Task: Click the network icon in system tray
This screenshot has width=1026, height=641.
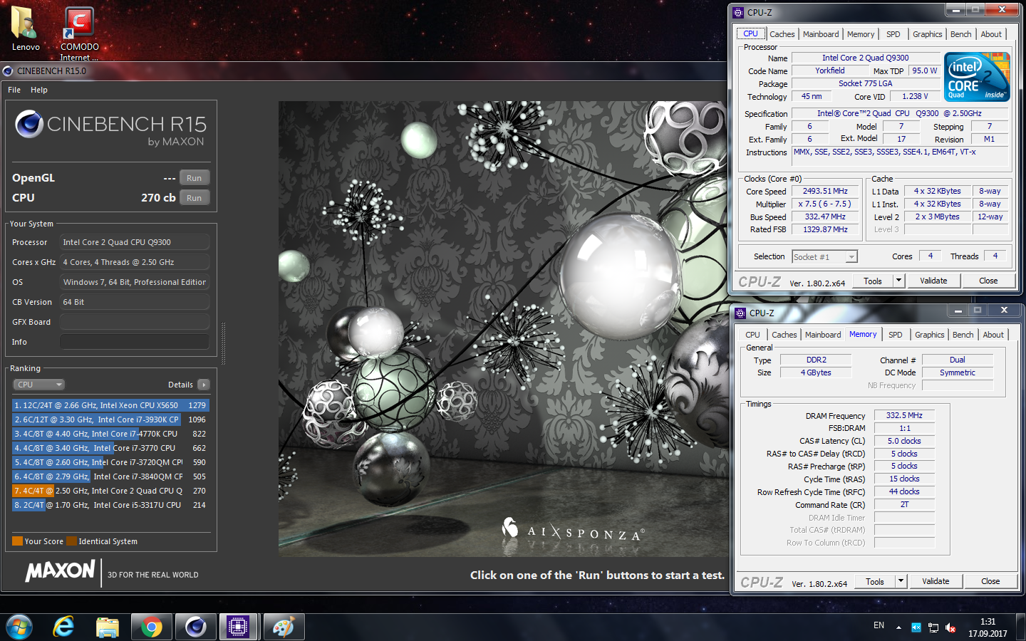Action: 933,627
